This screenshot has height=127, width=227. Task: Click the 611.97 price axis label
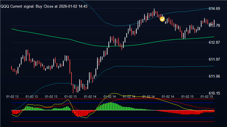[214, 59]
